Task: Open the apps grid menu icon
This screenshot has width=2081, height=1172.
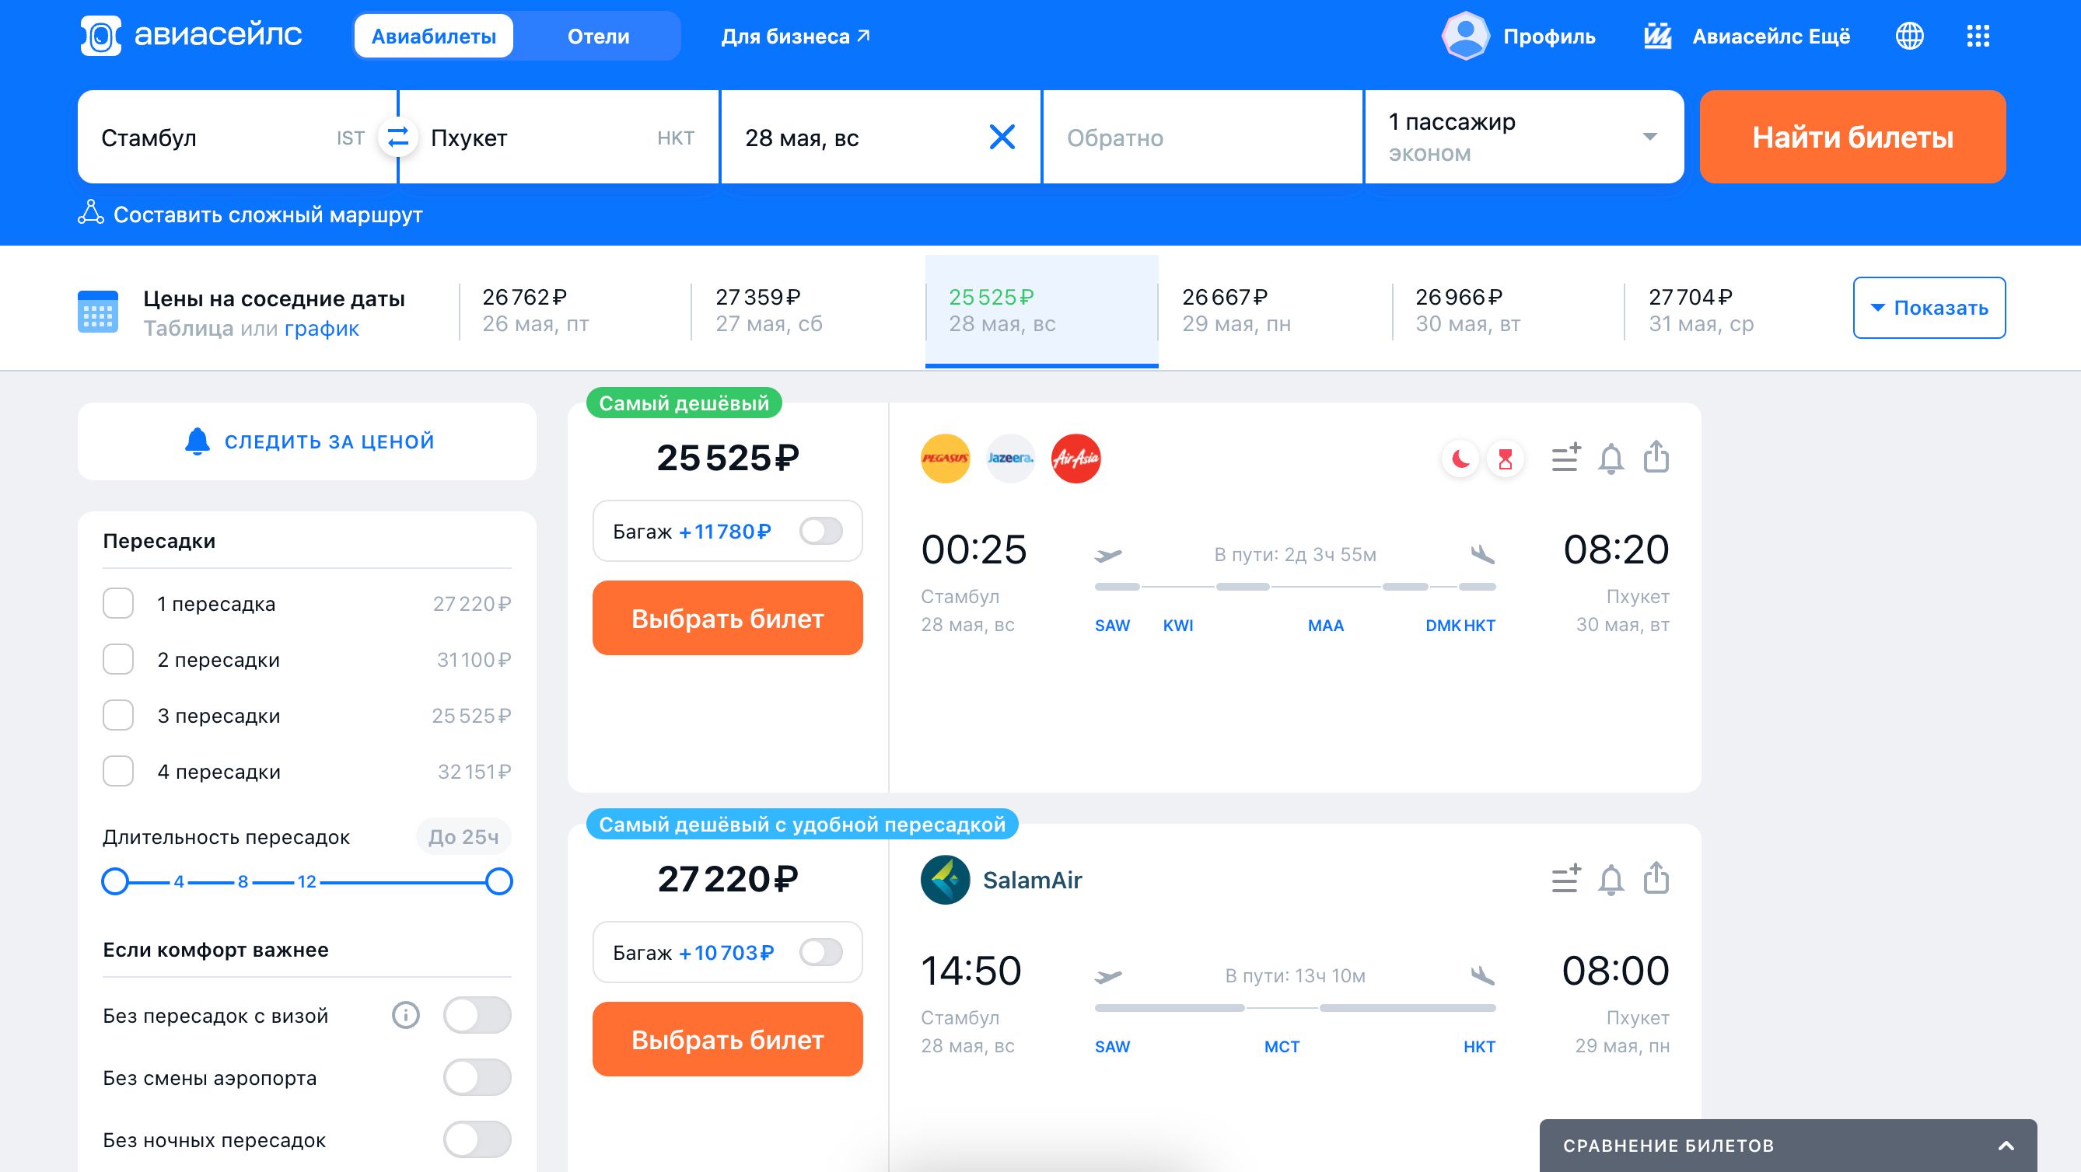Action: point(1978,36)
